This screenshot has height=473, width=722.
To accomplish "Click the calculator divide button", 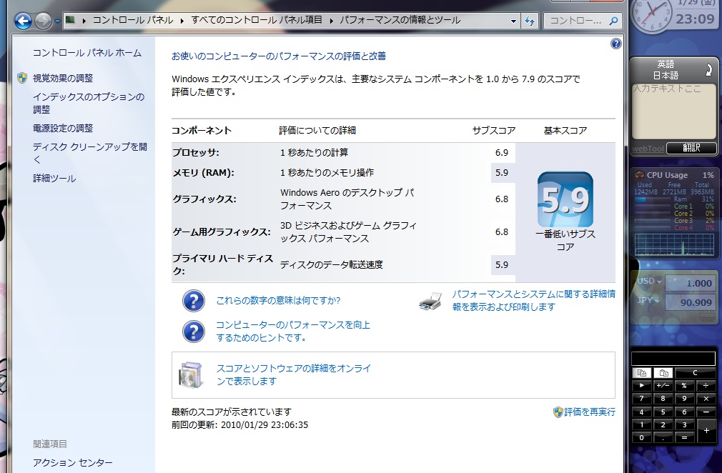I will [x=706, y=386].
